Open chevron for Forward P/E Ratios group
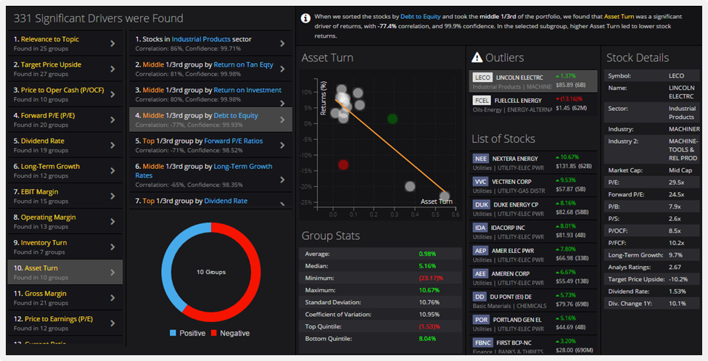 point(282,145)
